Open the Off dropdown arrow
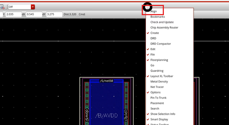The image size is (229, 125). (33, 7)
